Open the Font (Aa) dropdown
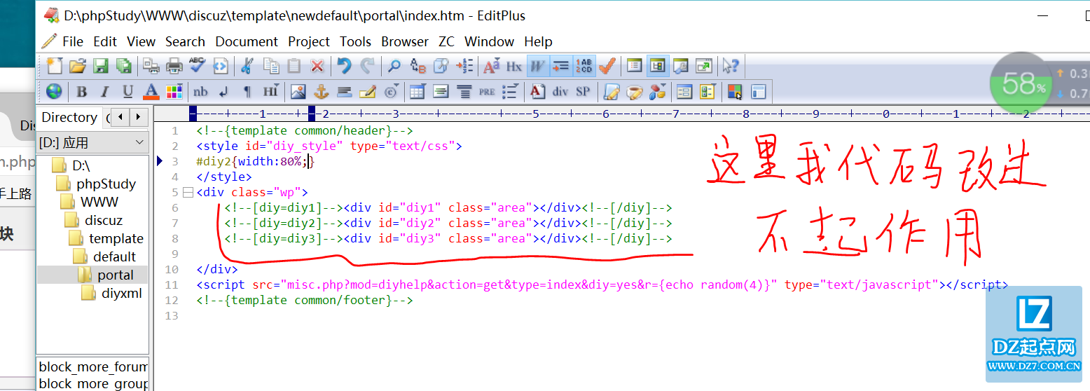 point(492,66)
